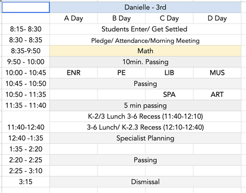The image size is (246, 193).
Task: Select the C Day column header cell
Action: [169, 18]
